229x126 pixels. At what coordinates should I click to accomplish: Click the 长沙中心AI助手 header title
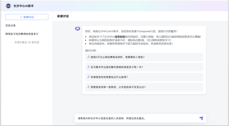click(x=24, y=6)
